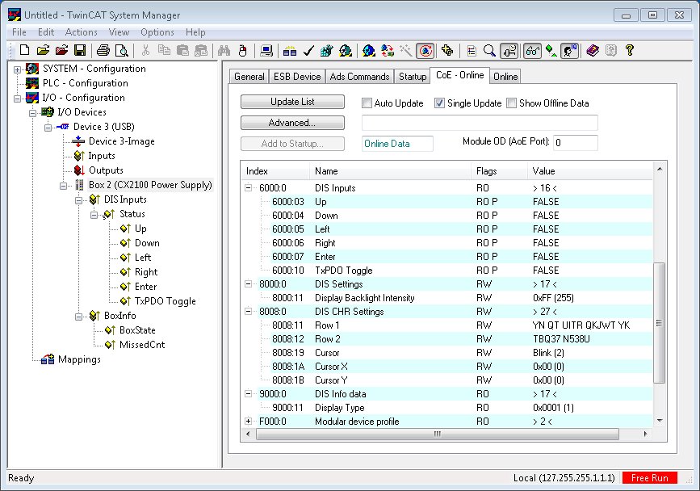This screenshot has width=700, height=491.
Task: Click the Choose Target System computer icon
Action: click(x=266, y=50)
